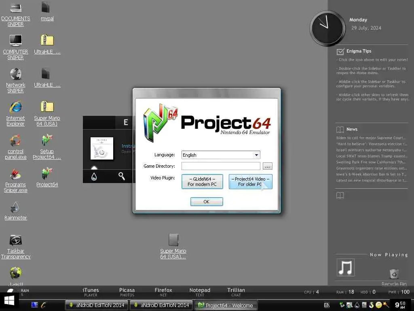The height and width of the screenshot is (311, 414).
Task: Select Super Mario 64 (USA) ROM file on desktop
Action: (x=173, y=247)
